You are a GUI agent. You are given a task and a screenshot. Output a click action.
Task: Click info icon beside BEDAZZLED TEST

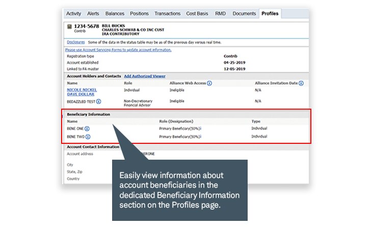coord(98,102)
